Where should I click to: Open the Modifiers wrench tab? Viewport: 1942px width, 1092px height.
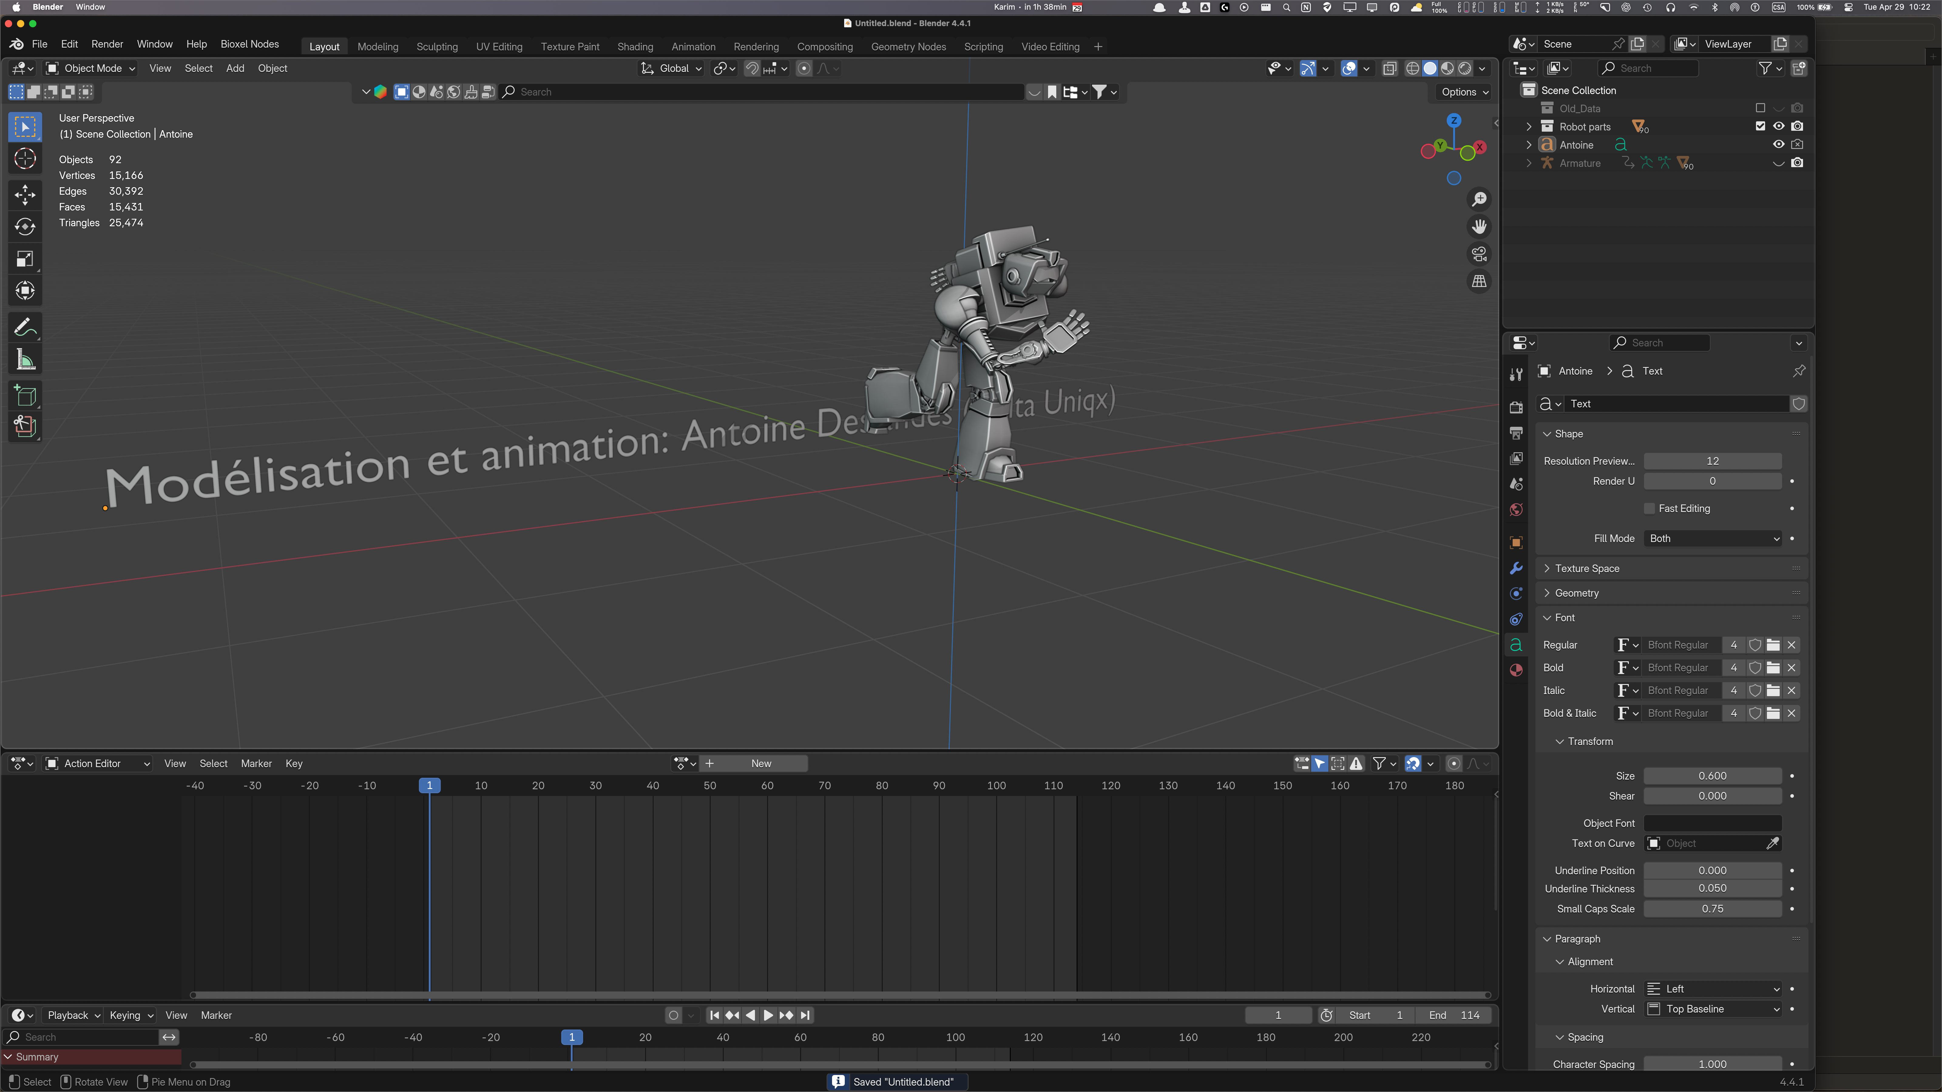[1516, 568]
